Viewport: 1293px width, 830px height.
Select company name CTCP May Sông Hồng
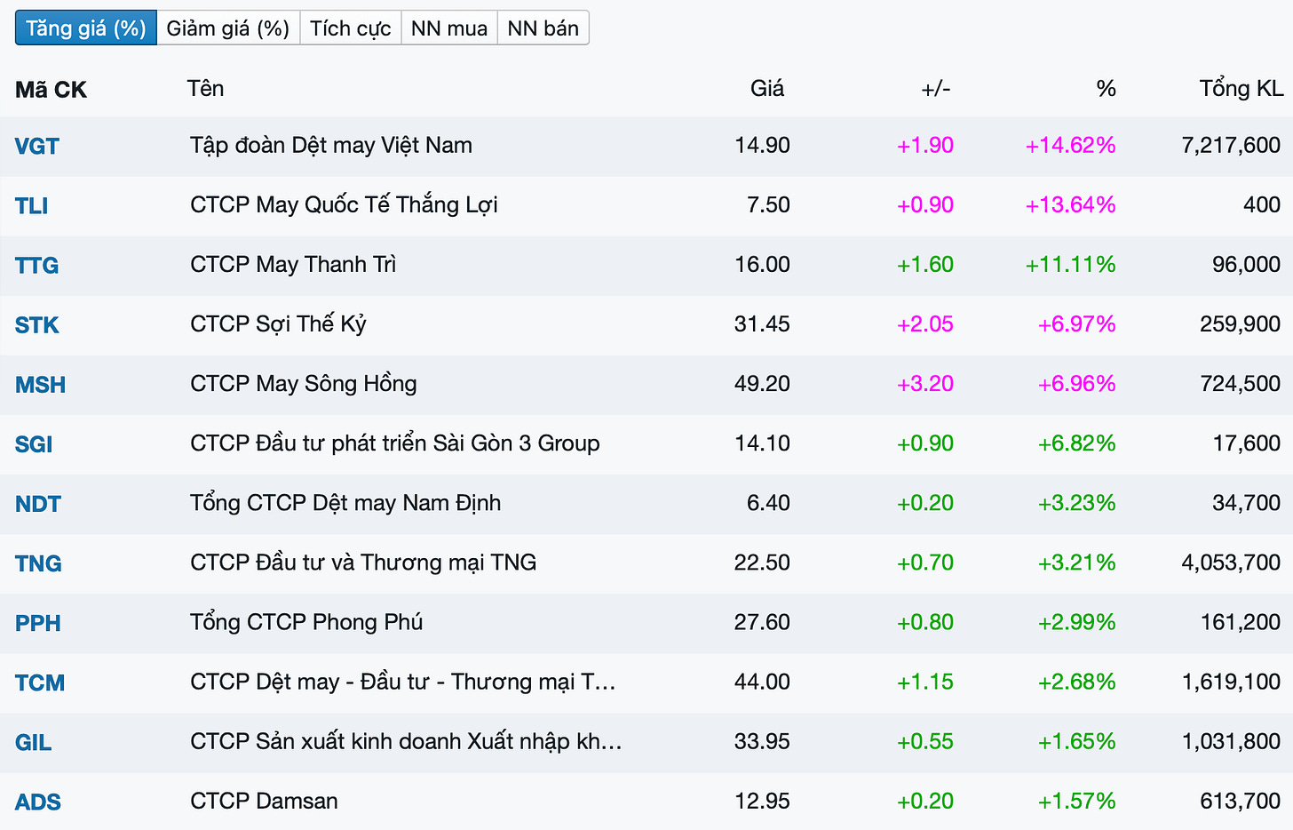pyautogui.click(x=304, y=383)
